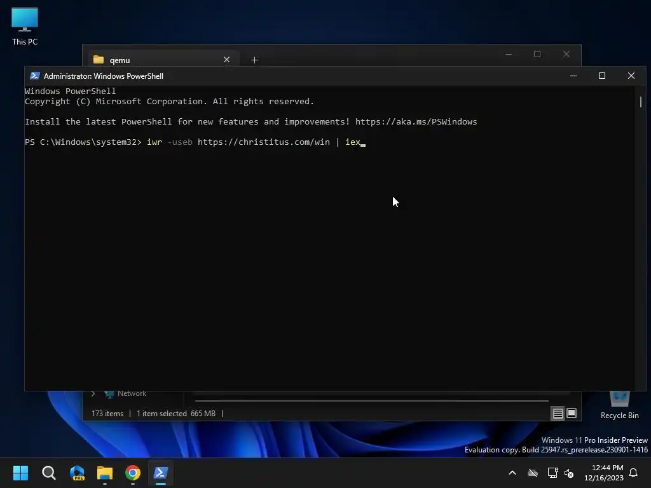
Task: Expand the Network tree item in Explorer
Action: tap(93, 393)
